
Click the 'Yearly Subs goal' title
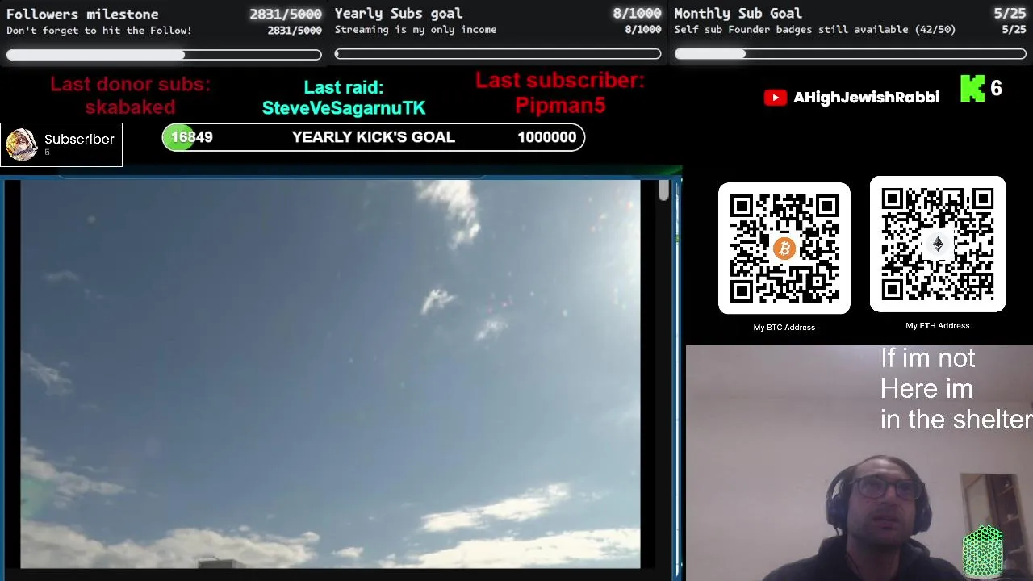(399, 13)
